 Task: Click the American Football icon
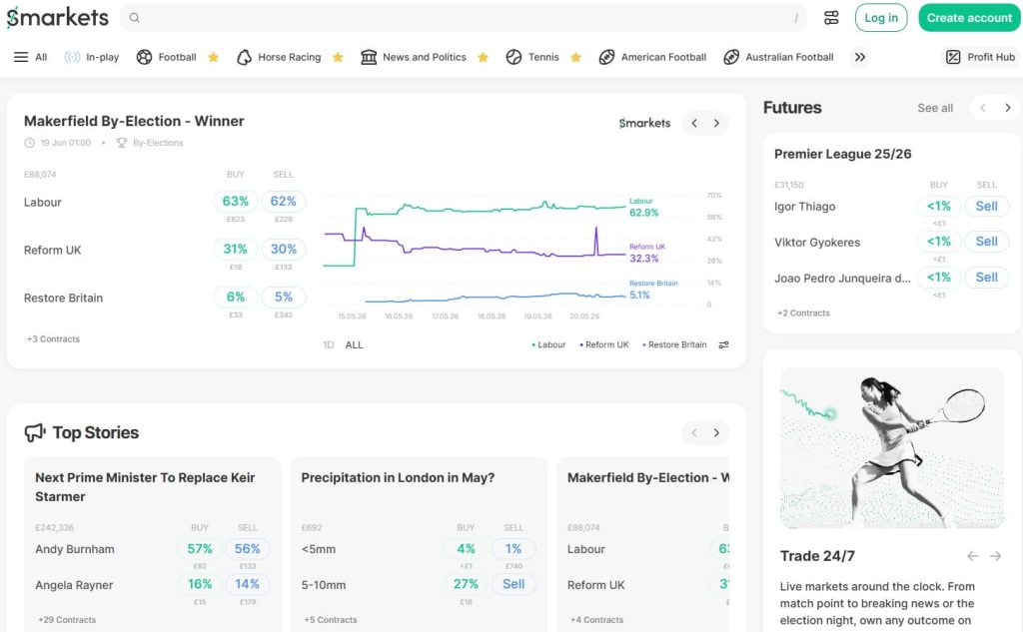pyautogui.click(x=606, y=57)
